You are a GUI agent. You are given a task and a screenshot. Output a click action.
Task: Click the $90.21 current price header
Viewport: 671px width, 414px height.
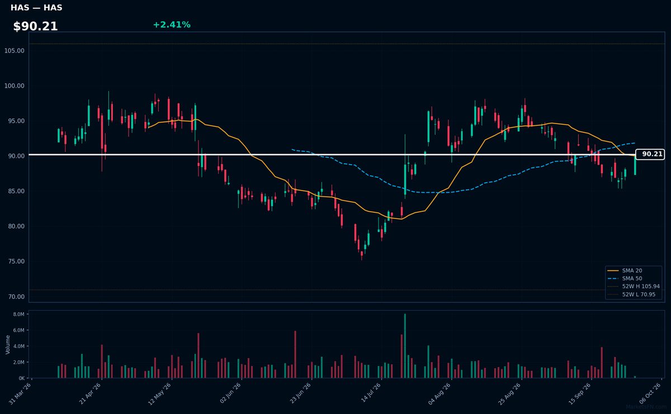[x=35, y=26]
